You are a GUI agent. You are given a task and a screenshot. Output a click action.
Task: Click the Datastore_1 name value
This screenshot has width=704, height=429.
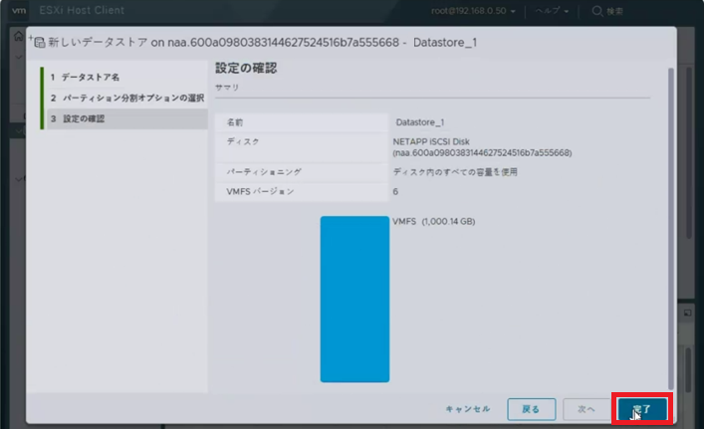click(x=420, y=122)
